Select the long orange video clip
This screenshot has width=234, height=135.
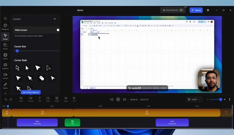147,113
